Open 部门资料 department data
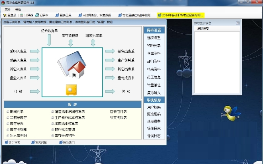Screen dimensions: 263x164 (154, 61)
